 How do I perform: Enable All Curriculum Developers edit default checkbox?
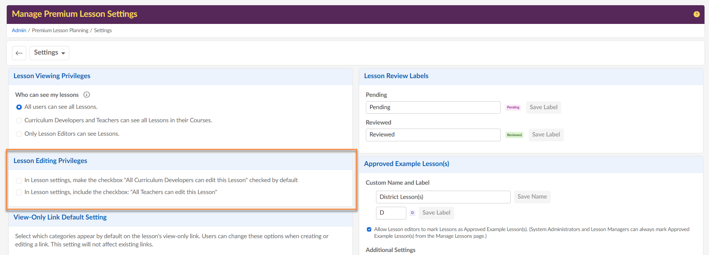click(19, 181)
